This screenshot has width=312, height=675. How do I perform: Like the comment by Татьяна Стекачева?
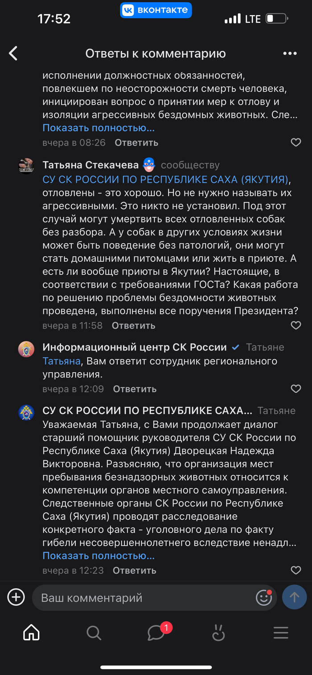pos(296,325)
